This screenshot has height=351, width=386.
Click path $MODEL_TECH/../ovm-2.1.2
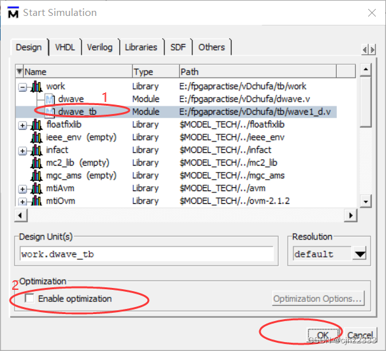[234, 201]
